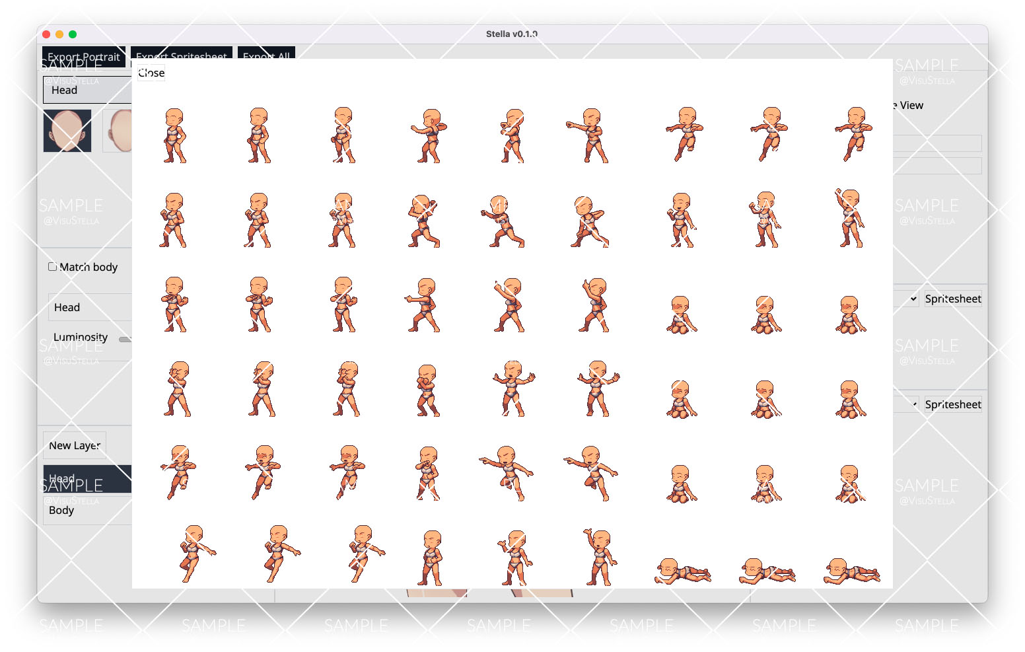This screenshot has height=652, width=1025.
Task: Click the macOS yellow minimize window button
Action: pyautogui.click(x=59, y=34)
